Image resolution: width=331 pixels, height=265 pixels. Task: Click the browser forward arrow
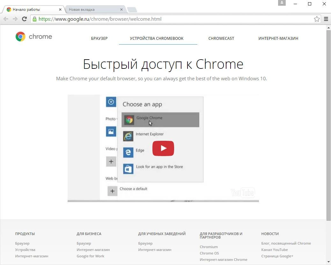(15, 19)
